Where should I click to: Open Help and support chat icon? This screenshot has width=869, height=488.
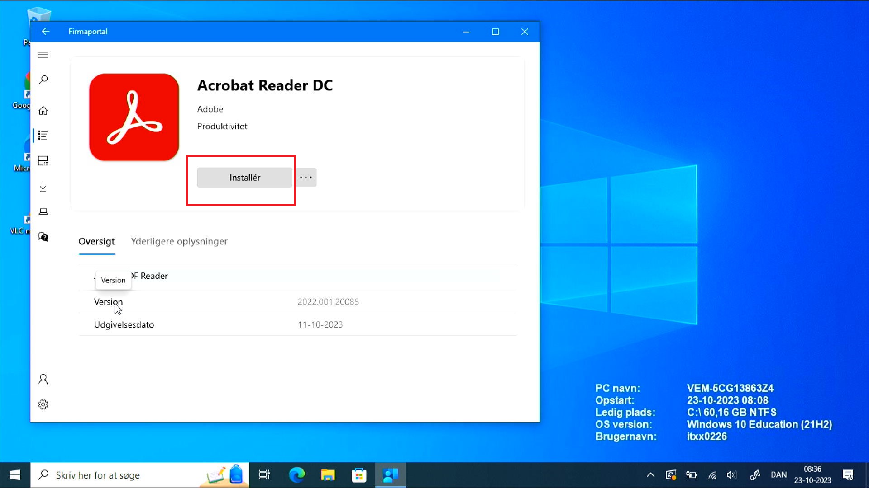tap(43, 237)
